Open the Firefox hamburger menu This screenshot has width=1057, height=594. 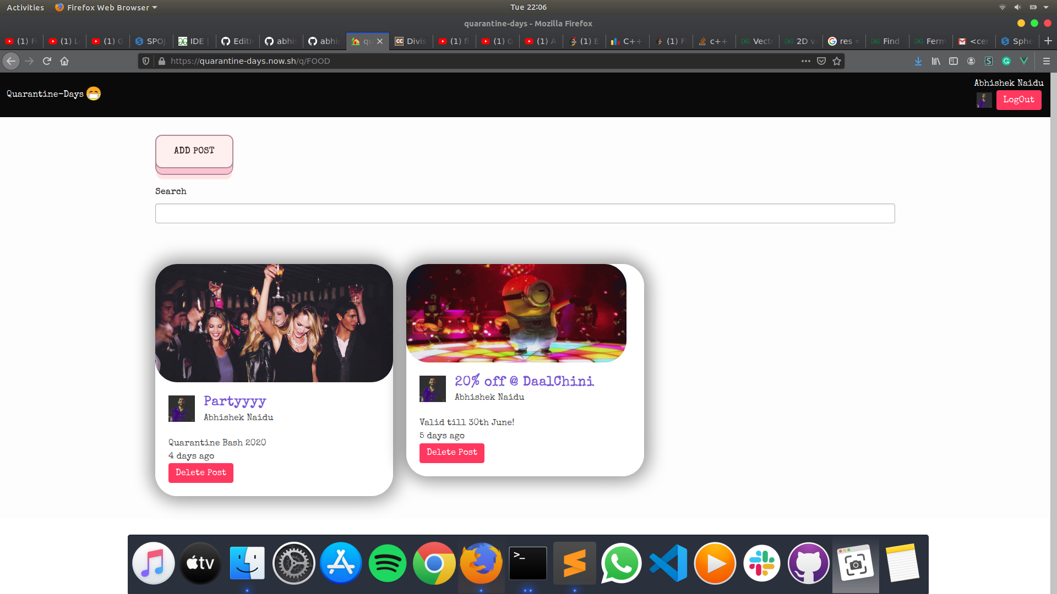point(1047,61)
